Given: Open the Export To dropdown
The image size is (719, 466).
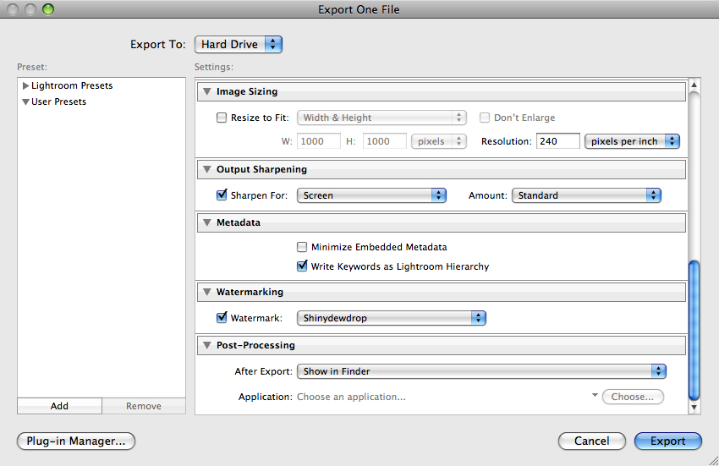Looking at the screenshot, I should pyautogui.click(x=238, y=45).
